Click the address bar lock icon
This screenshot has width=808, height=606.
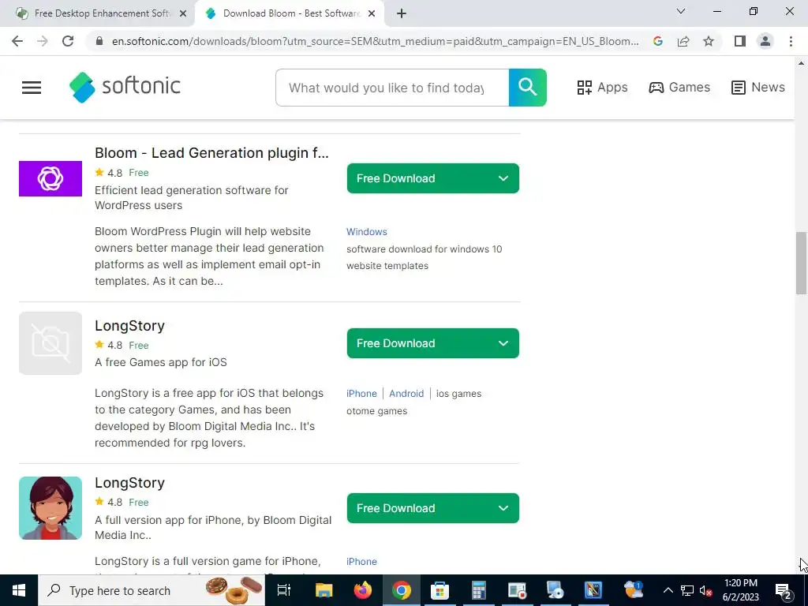point(99,41)
